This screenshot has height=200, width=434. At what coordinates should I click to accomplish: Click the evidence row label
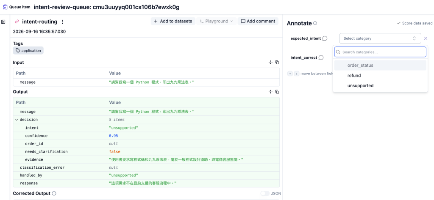click(x=34, y=159)
